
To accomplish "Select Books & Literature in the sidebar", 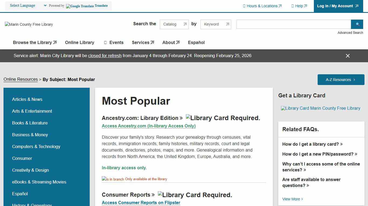I will coord(30,123).
